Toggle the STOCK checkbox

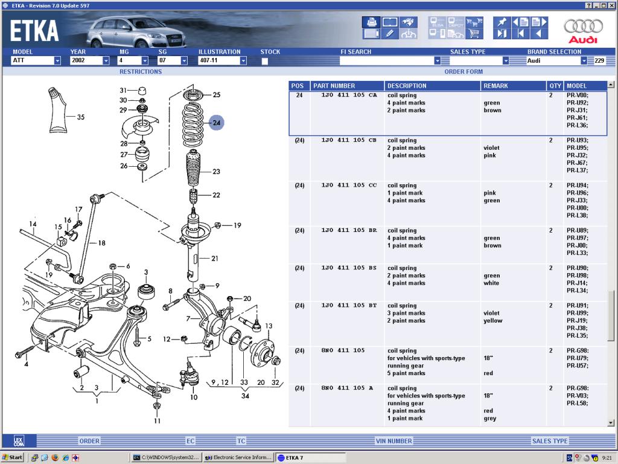[x=265, y=61]
